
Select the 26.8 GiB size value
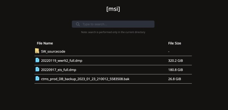click(175, 79)
